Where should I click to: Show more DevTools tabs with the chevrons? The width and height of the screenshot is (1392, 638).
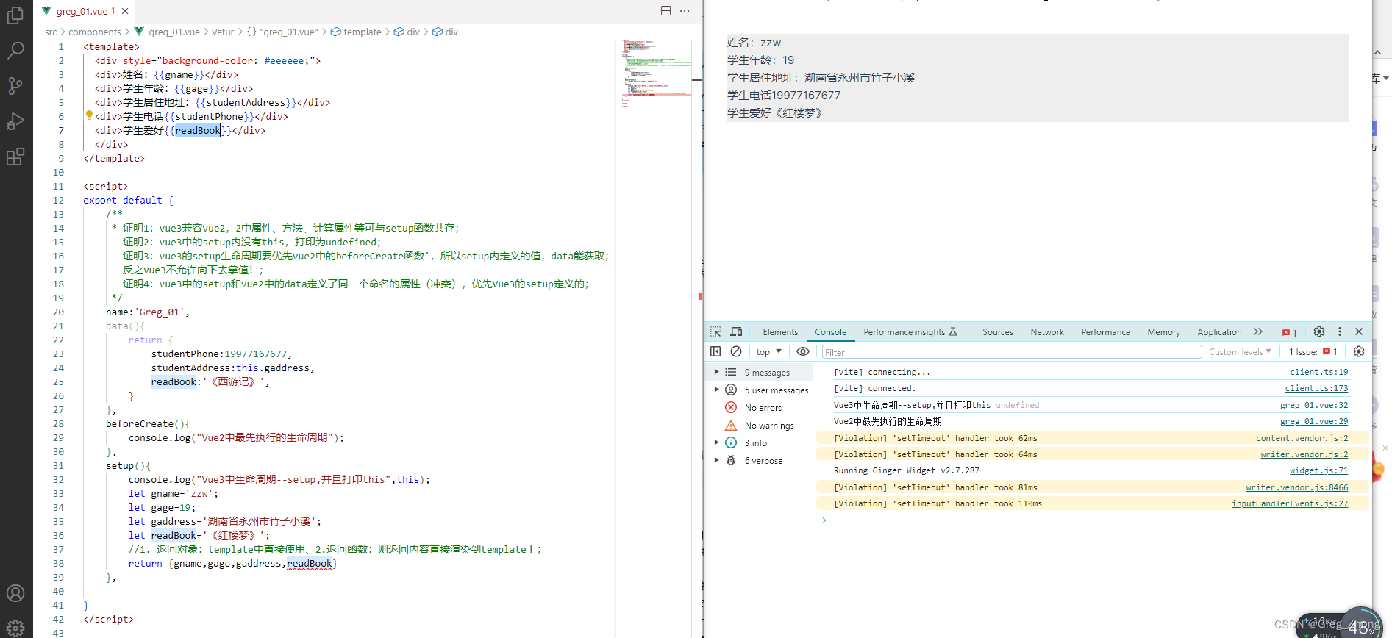tap(1258, 331)
